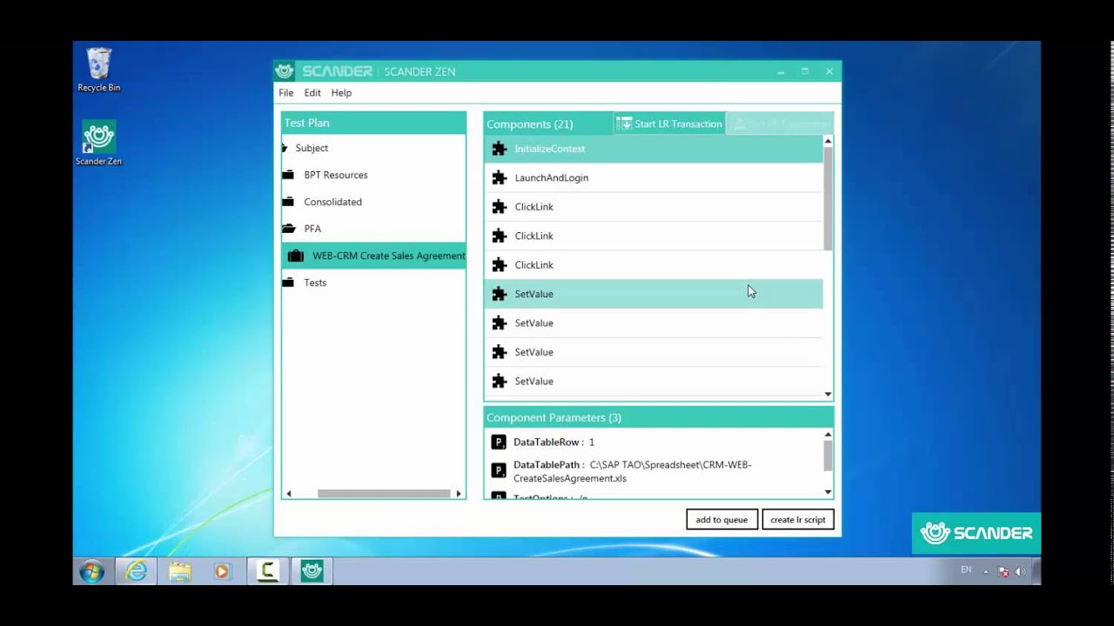Click the add to queue button
The height and width of the screenshot is (626, 1114).
tap(721, 519)
